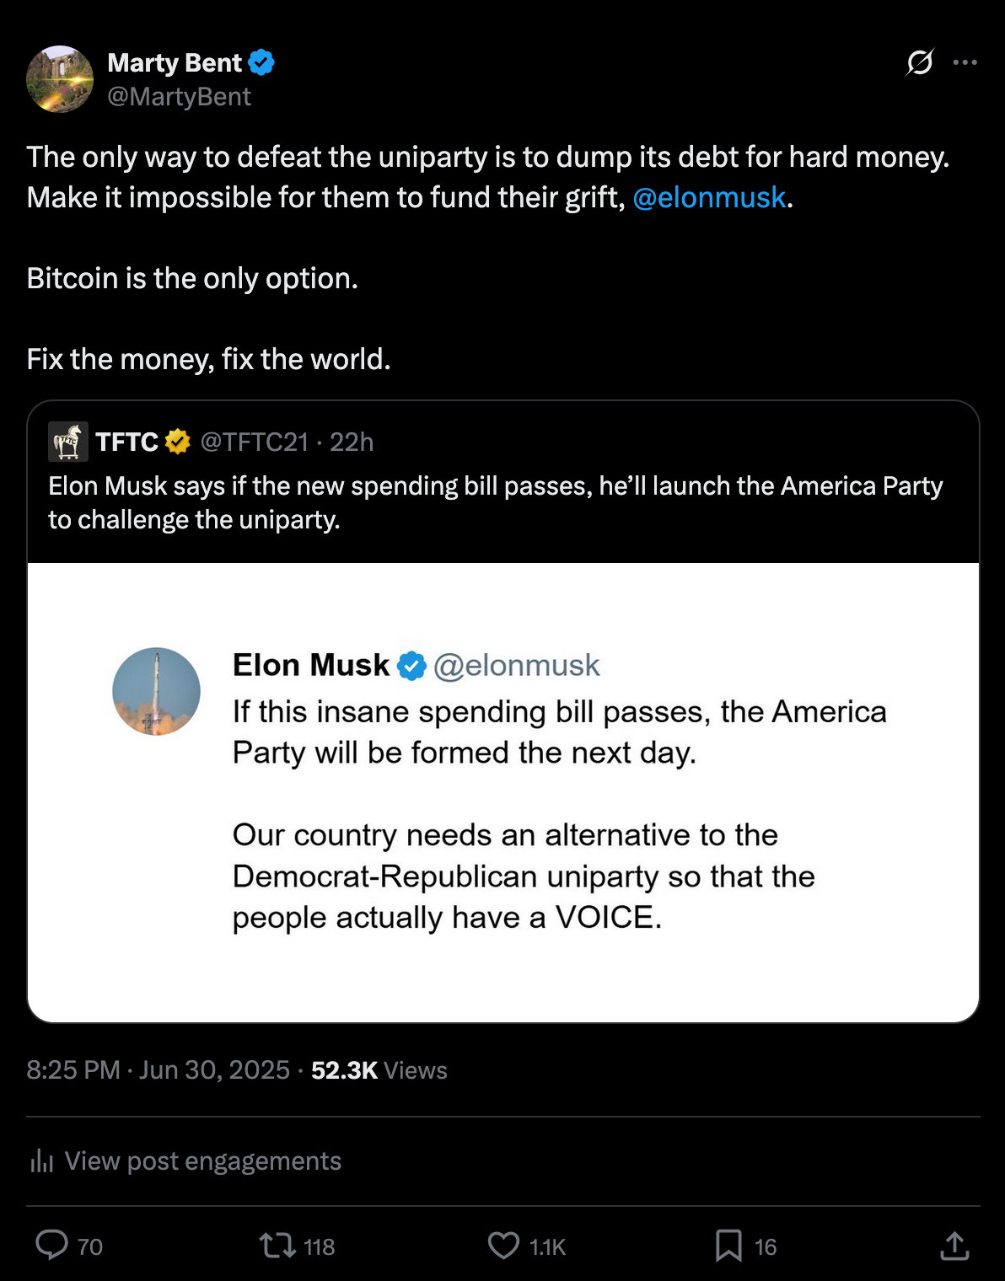Like the post with heart icon

coord(504,1245)
